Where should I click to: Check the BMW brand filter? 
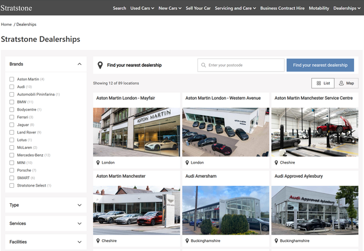point(12,102)
